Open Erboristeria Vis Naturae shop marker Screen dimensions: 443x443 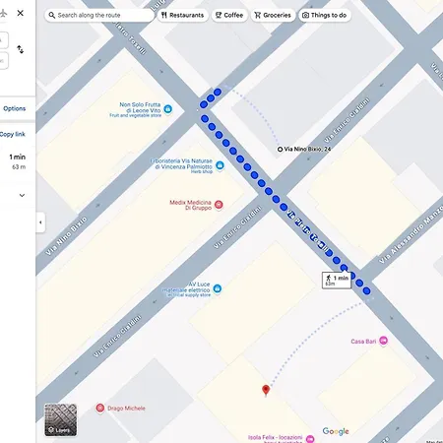[x=220, y=165]
